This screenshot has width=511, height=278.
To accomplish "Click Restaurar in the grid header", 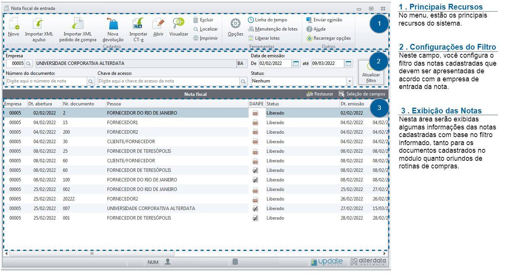I will [320, 94].
